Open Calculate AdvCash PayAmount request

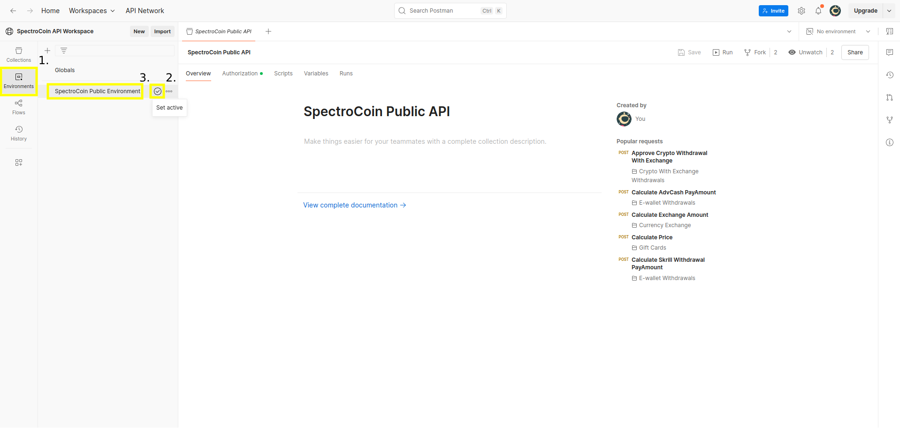pos(674,192)
